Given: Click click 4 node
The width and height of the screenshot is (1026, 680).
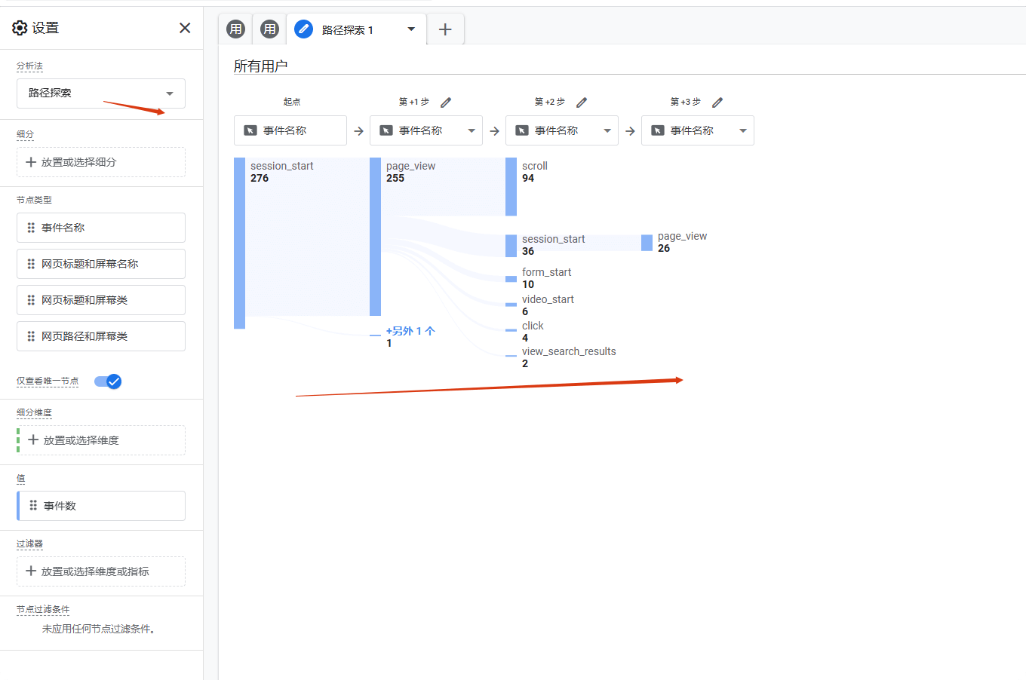Looking at the screenshot, I should point(511,330).
